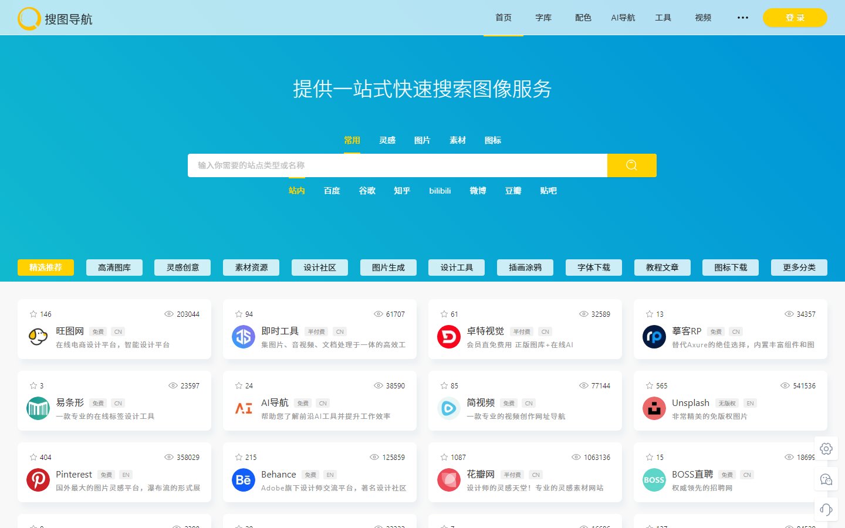Star the 花瓣网 card
Screen dimensions: 845x528
tap(444, 457)
